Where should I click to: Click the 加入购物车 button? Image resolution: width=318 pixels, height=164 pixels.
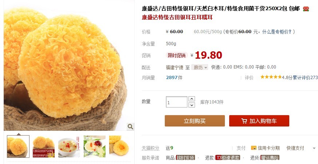click(259, 121)
